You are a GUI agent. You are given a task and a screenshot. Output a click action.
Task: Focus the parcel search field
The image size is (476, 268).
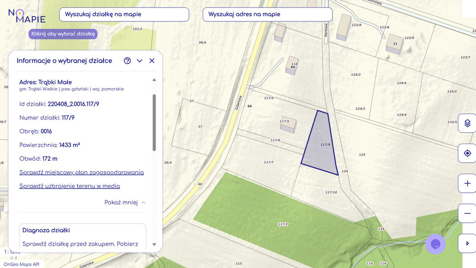124,14
